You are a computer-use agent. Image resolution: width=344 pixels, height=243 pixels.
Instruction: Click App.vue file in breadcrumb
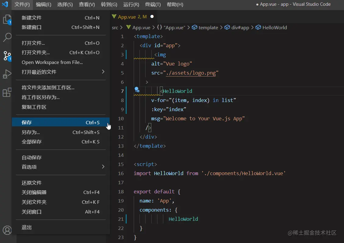click(141, 27)
